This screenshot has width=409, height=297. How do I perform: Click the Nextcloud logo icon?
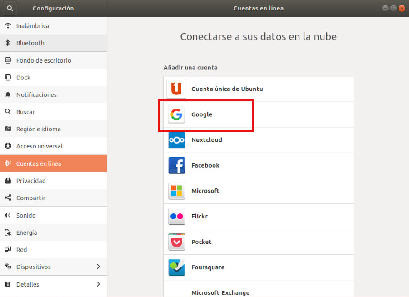tap(177, 140)
